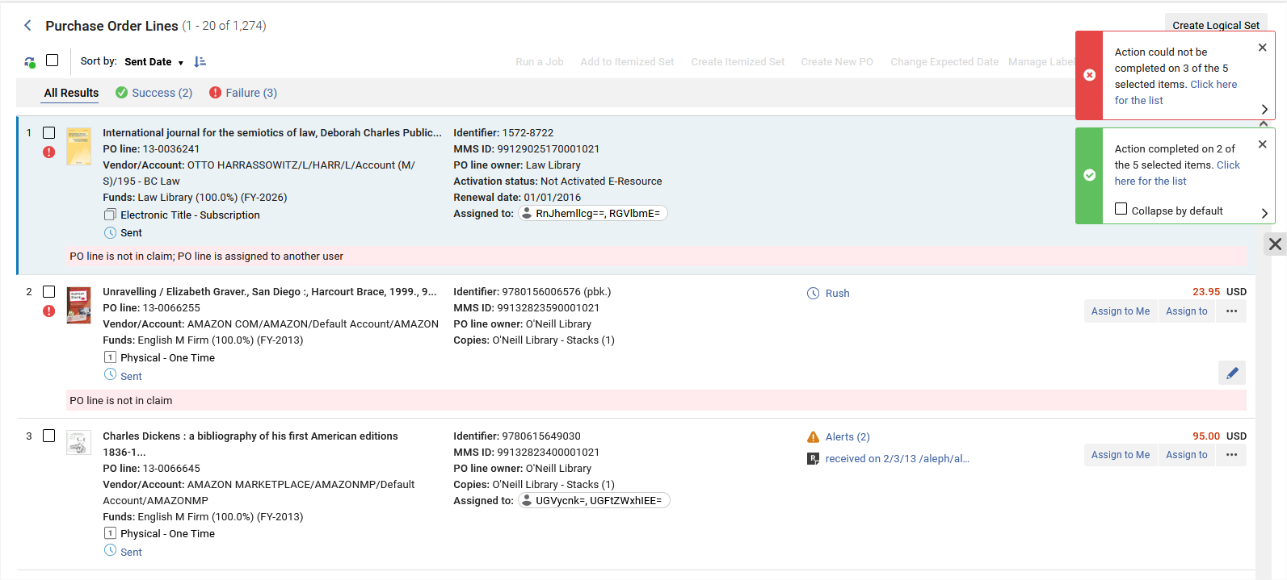Open the more actions ellipsis for Charles Dickens
The height and width of the screenshot is (580, 1287).
[x=1231, y=455]
